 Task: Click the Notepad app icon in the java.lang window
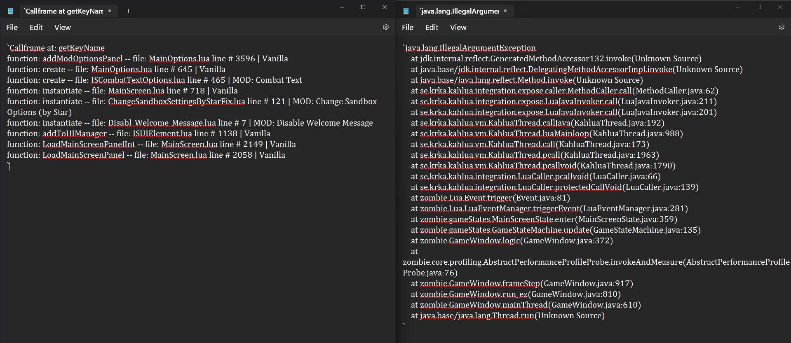(x=406, y=11)
